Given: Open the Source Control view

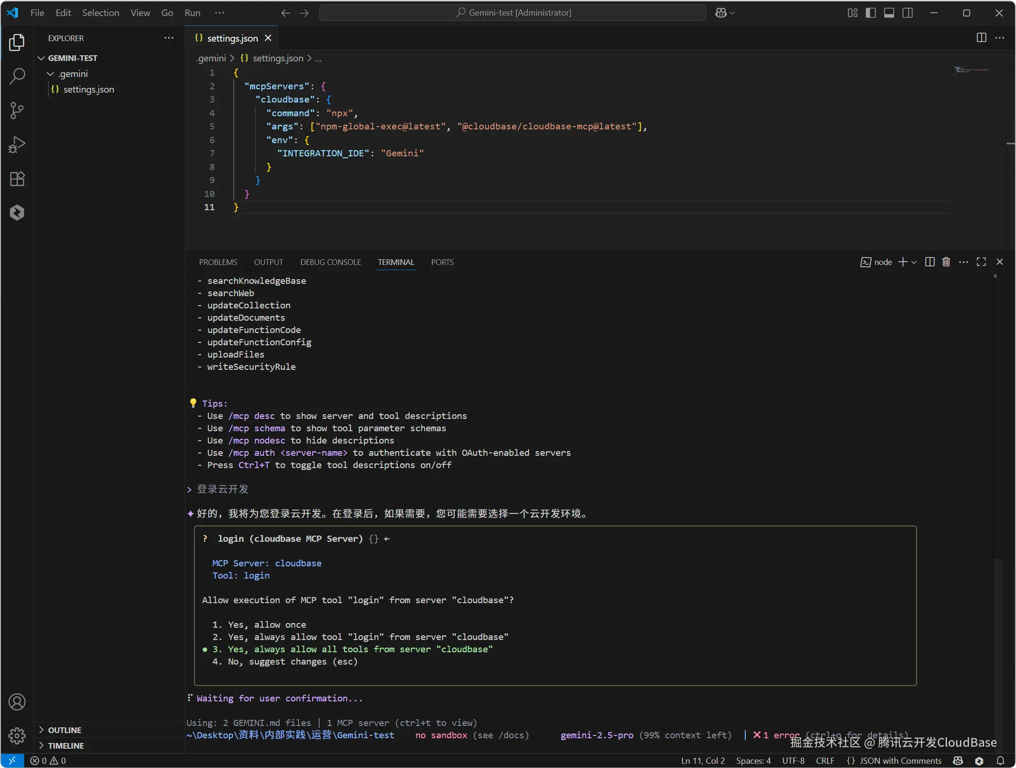Looking at the screenshot, I should pos(17,111).
